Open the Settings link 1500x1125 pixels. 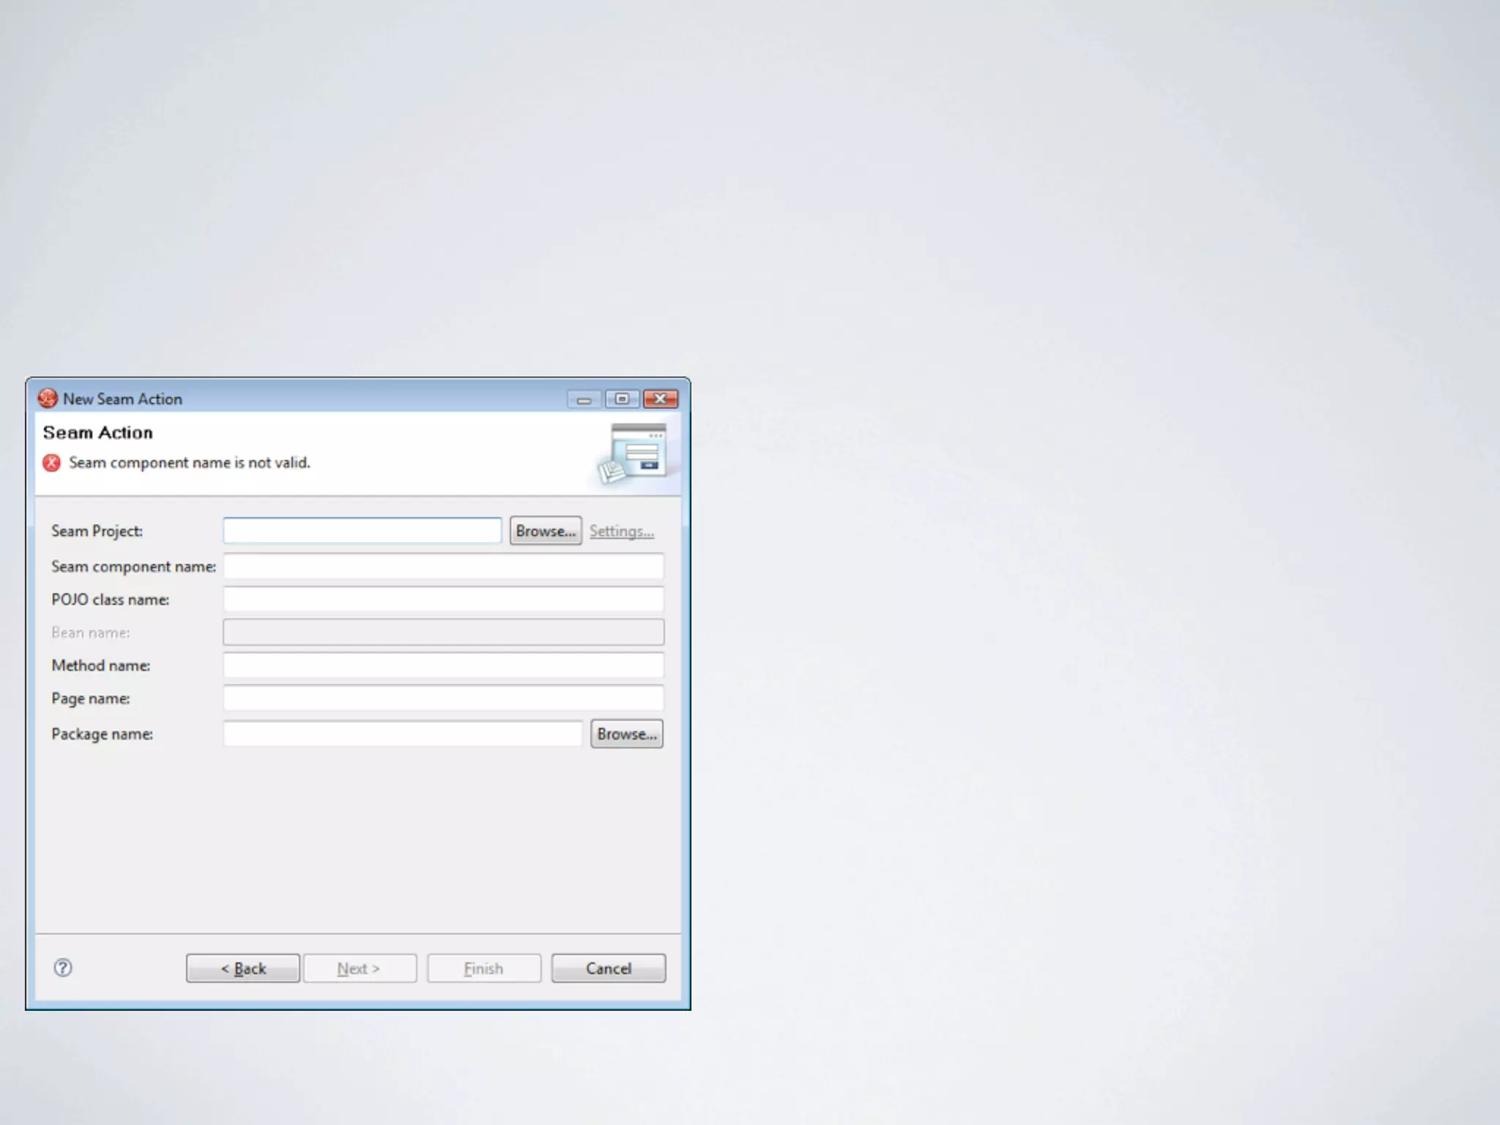(621, 531)
